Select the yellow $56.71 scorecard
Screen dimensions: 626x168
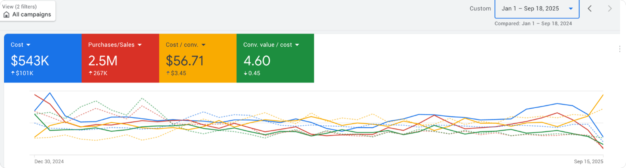(x=198, y=58)
